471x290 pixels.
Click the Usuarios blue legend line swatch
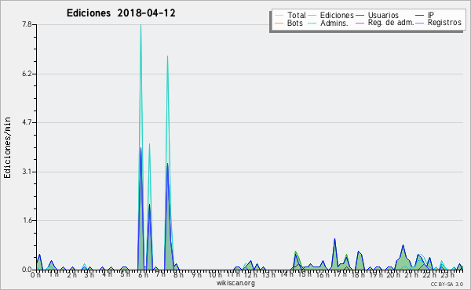click(x=360, y=16)
